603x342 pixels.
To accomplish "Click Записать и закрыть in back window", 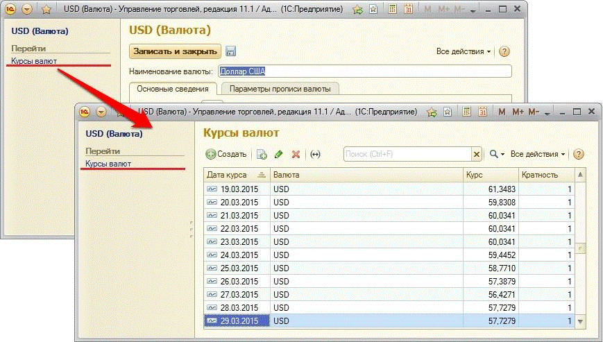I will point(175,51).
